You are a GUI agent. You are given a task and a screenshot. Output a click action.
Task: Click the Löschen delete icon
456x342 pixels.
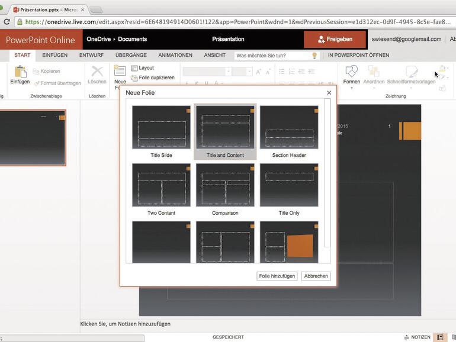(x=97, y=71)
